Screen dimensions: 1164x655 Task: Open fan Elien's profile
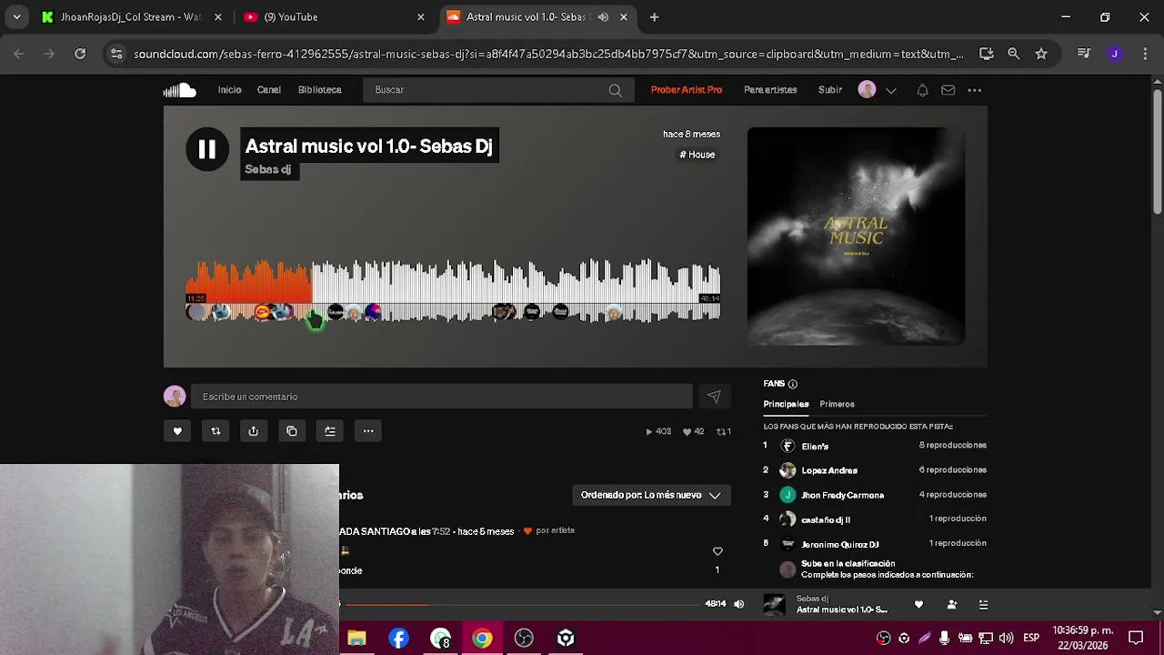(815, 447)
